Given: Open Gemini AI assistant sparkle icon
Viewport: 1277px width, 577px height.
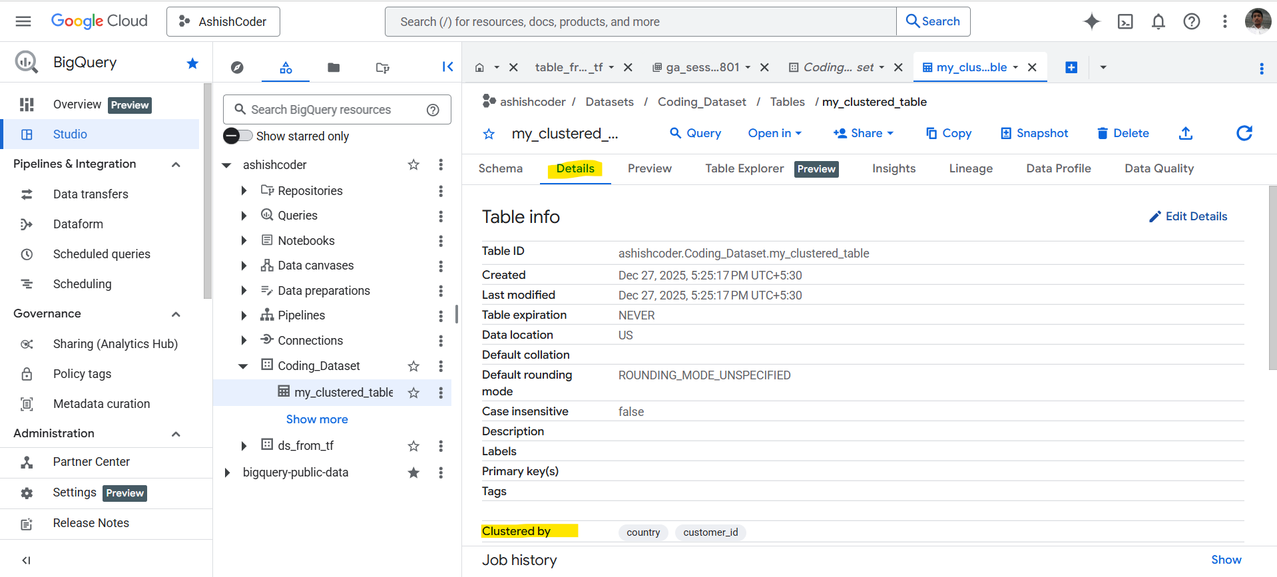Looking at the screenshot, I should pyautogui.click(x=1092, y=21).
